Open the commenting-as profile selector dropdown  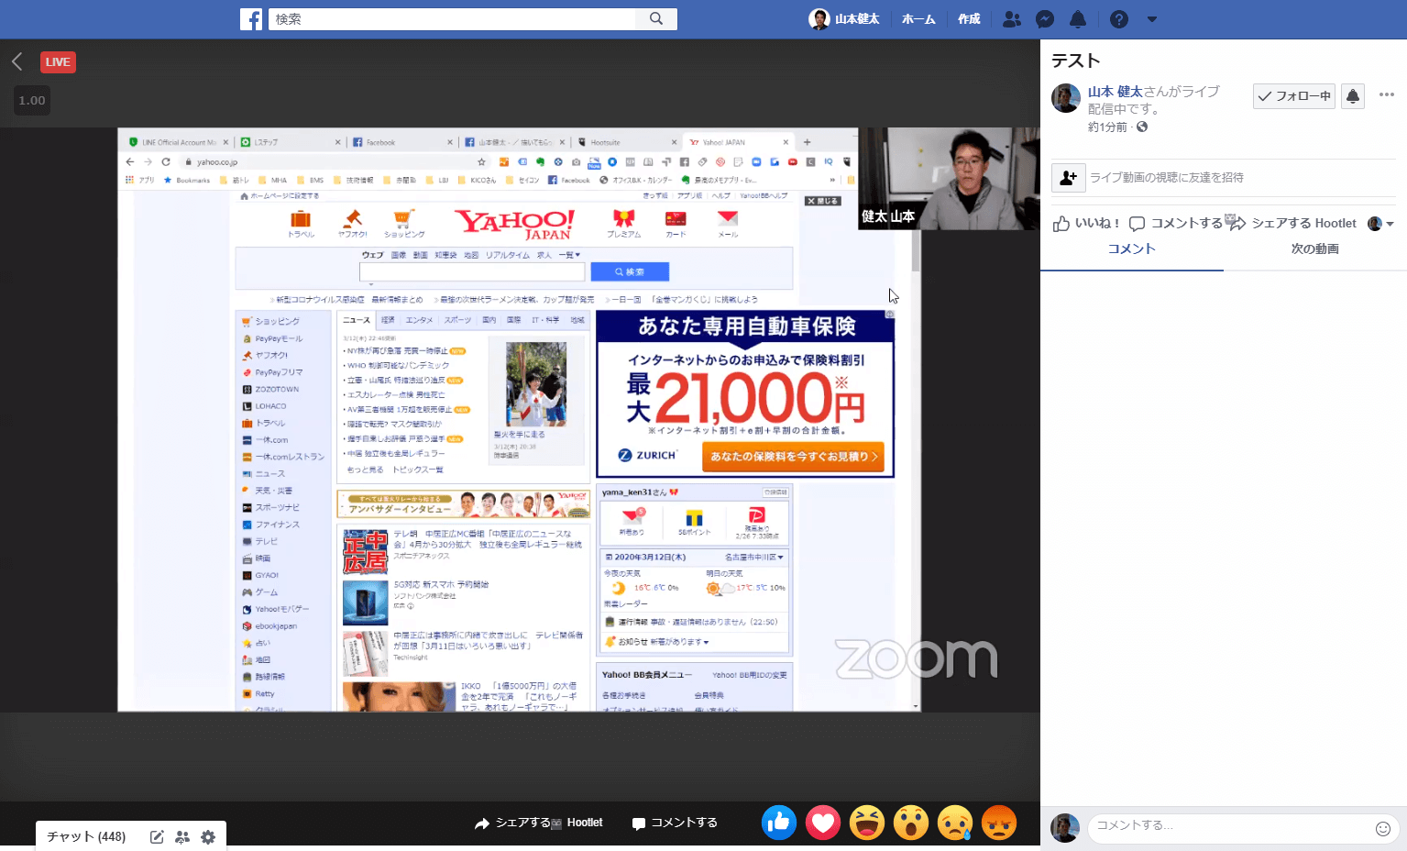pyautogui.click(x=1380, y=224)
